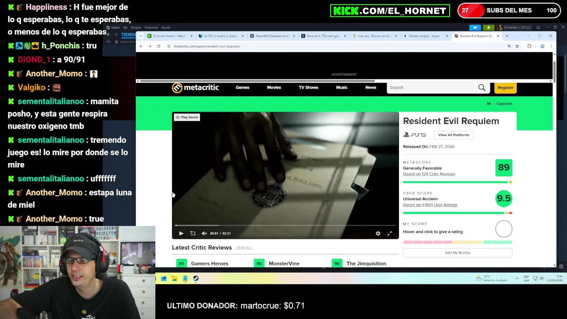This screenshot has width=567, height=319.
Task: Open the Chrome three-dot menu
Action: [x=551, y=46]
